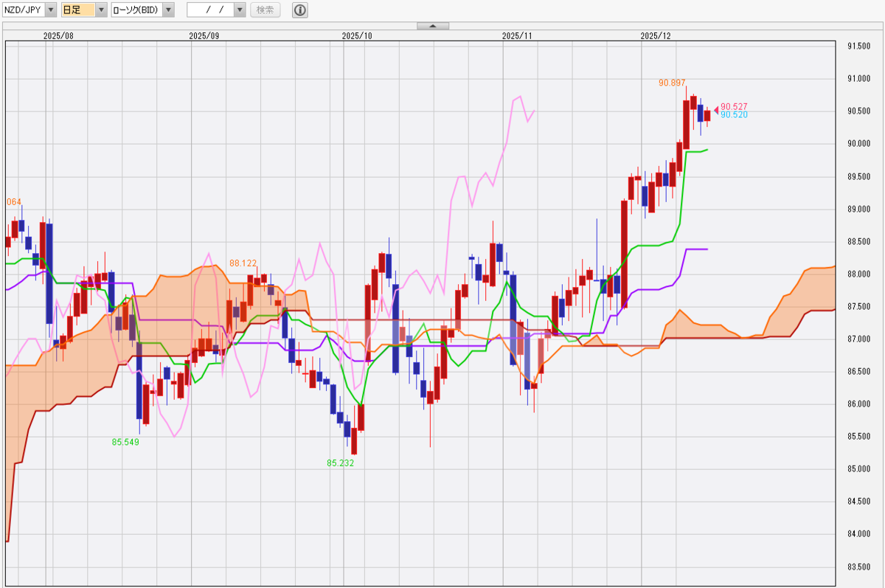Click the 91.000 price axis label
The width and height of the screenshot is (885, 588).
point(858,78)
